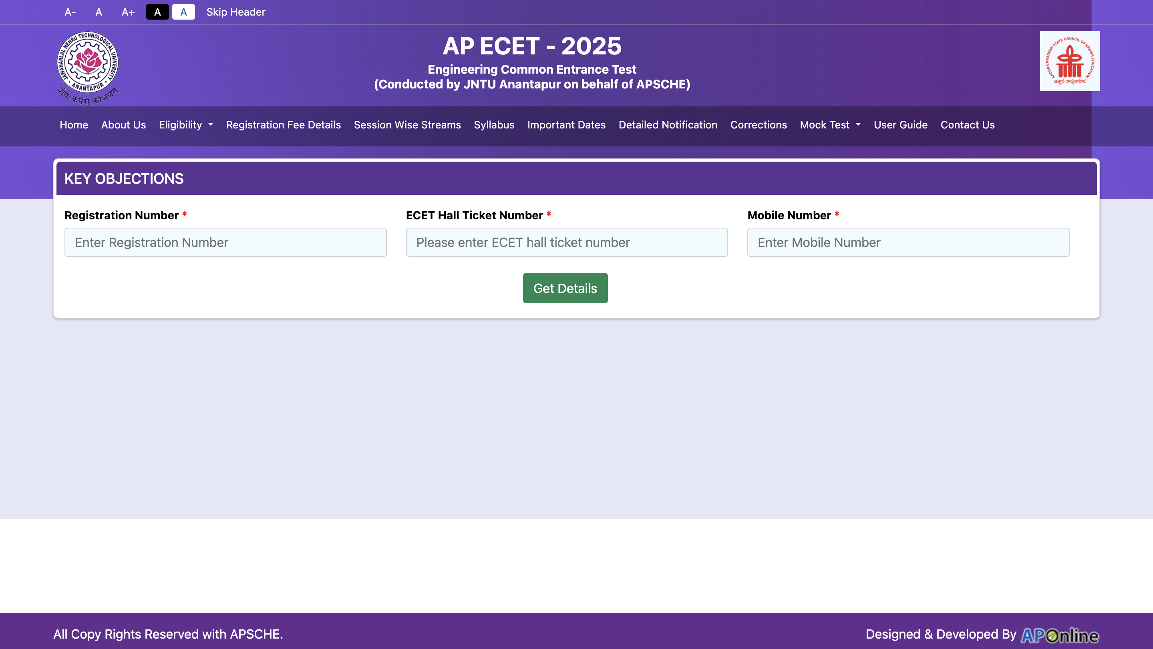The height and width of the screenshot is (649, 1153).
Task: Switch to black high-contrast theme
Action: [x=157, y=12]
